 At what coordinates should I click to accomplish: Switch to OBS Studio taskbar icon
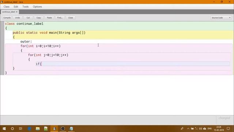63,129
